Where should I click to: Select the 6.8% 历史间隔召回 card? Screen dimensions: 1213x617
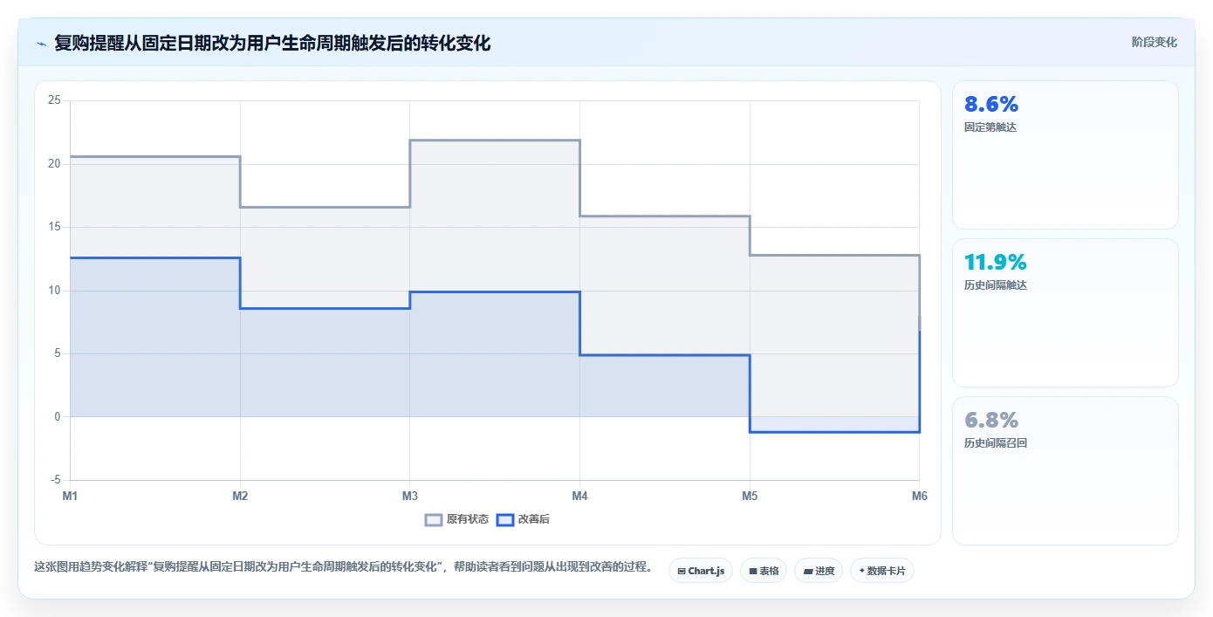coord(1065,470)
